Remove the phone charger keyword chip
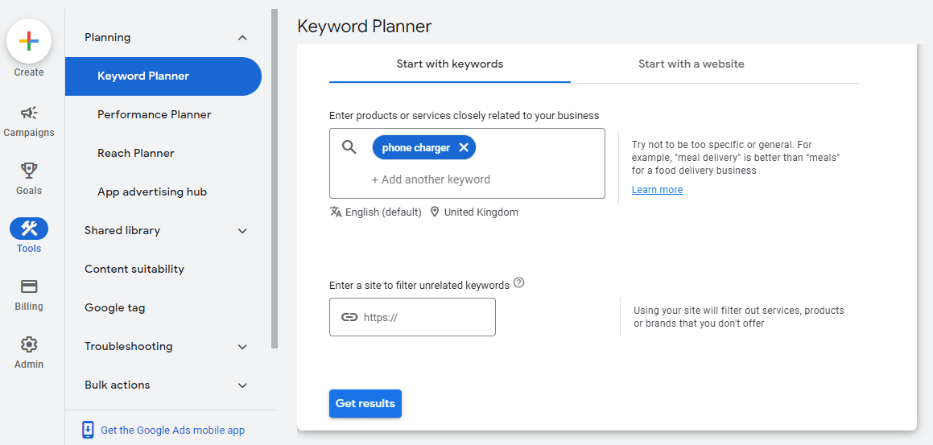Image resolution: width=933 pixels, height=445 pixels. 464,147
